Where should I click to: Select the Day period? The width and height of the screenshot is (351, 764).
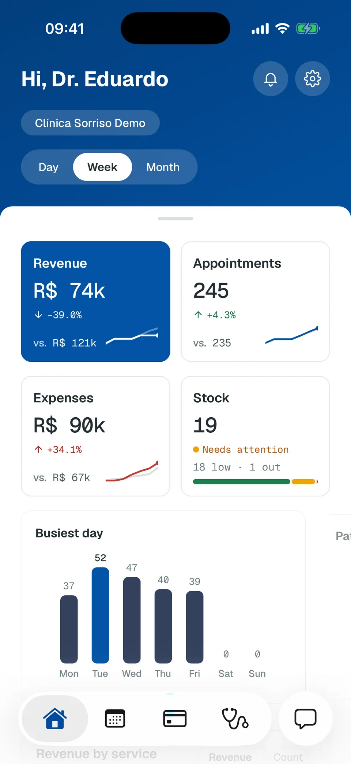pos(49,167)
